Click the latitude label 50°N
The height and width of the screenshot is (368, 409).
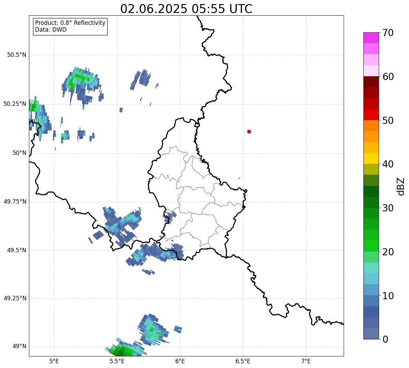[19, 153]
